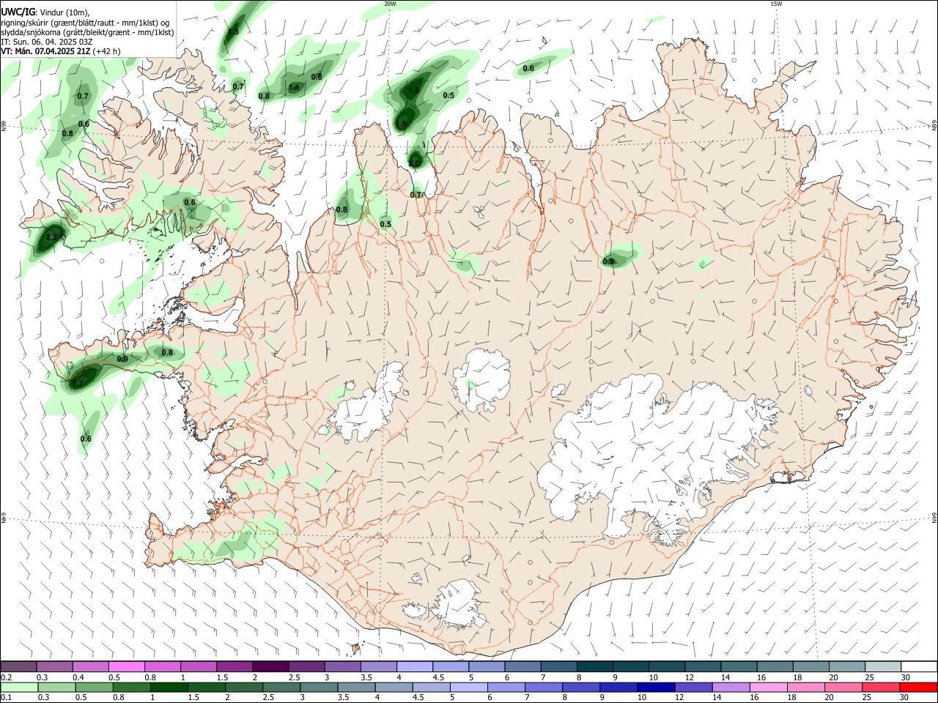Click the '1.3' value just above 1.9
This screenshot has height=703, width=938.
tap(413, 91)
